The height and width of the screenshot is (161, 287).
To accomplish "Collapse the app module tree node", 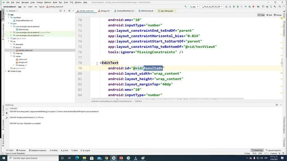I will click(x=6, y=14).
